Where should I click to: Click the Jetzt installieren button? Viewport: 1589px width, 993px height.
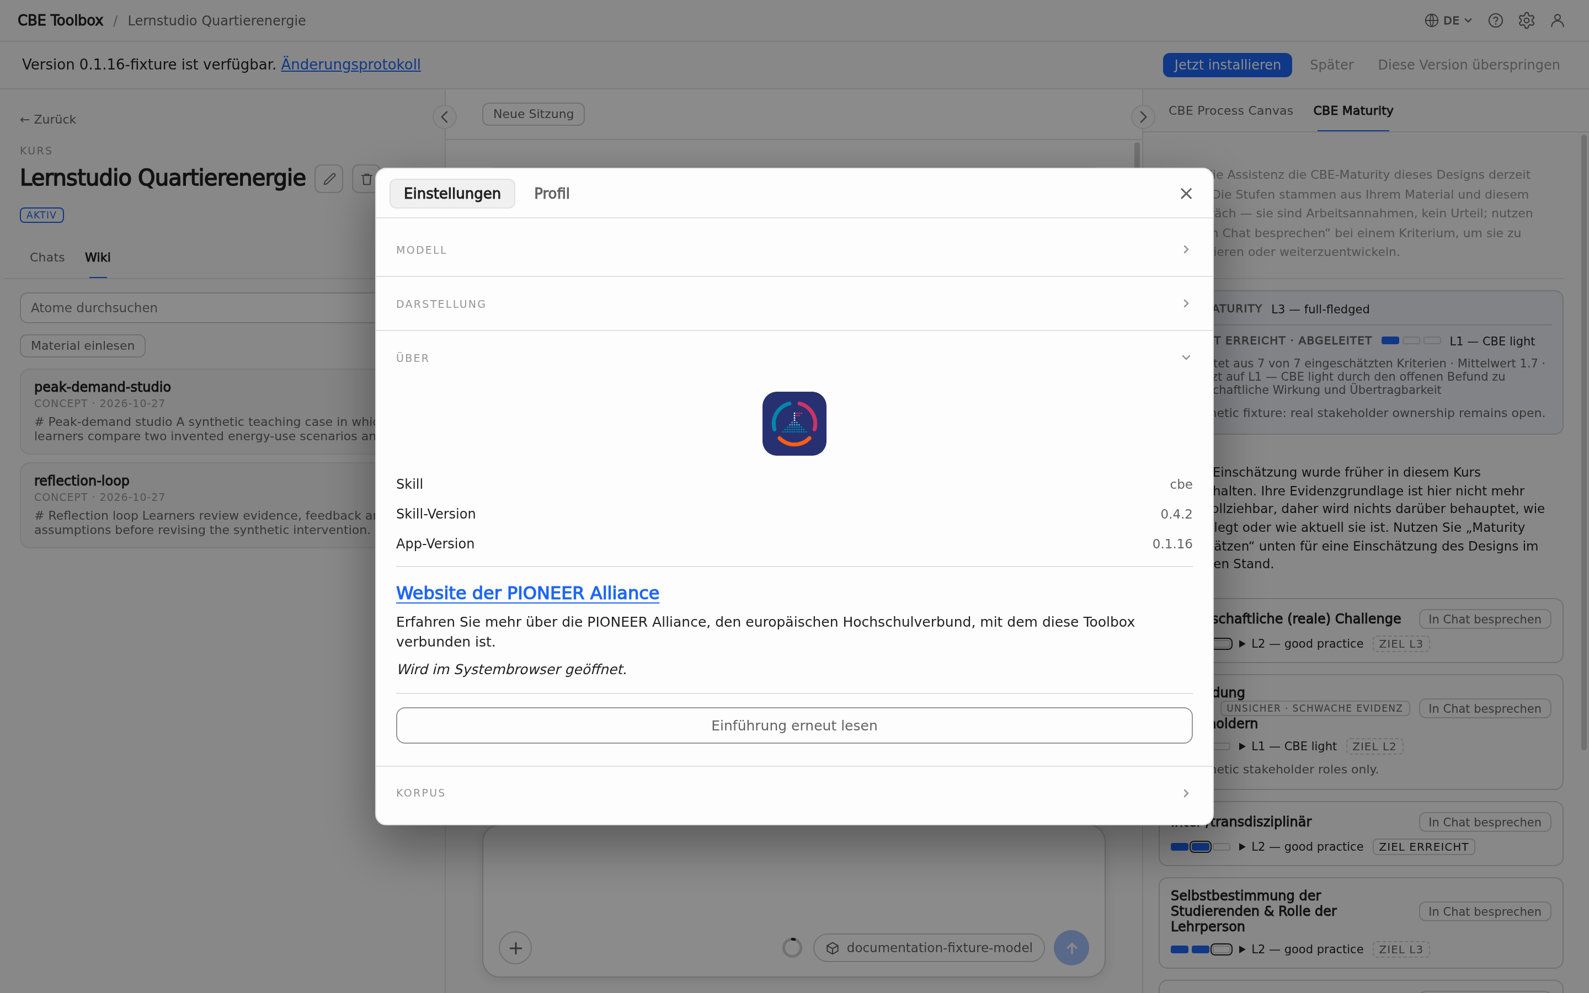tap(1227, 65)
